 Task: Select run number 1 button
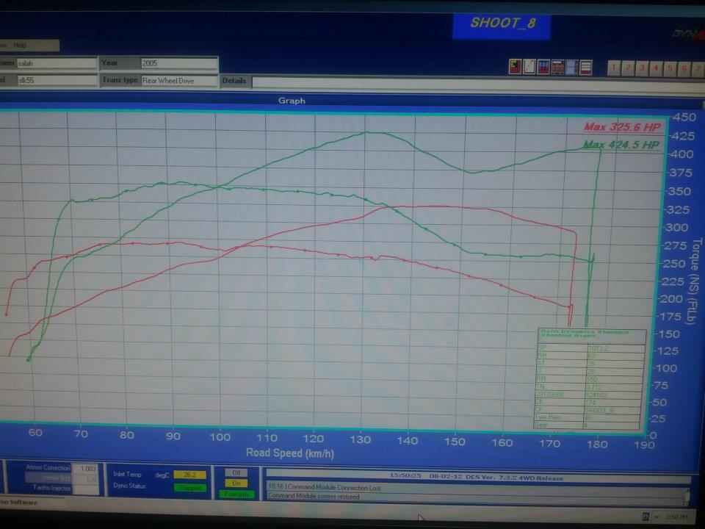point(614,68)
